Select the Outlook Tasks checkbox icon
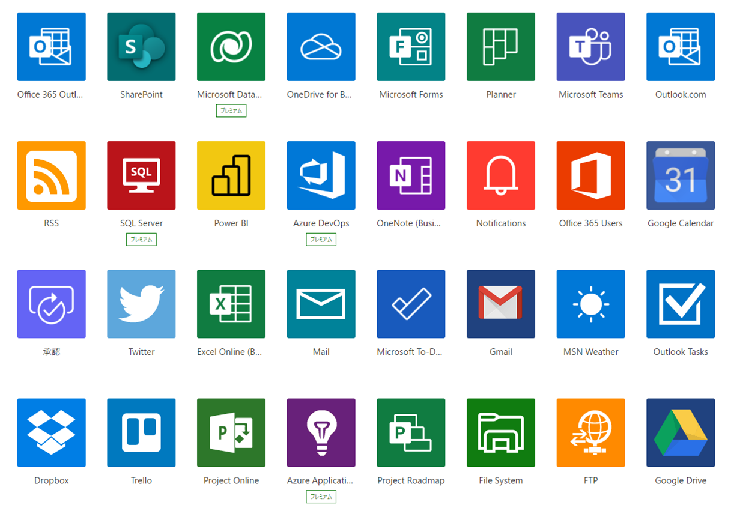The width and height of the screenshot is (737, 511). point(681,304)
